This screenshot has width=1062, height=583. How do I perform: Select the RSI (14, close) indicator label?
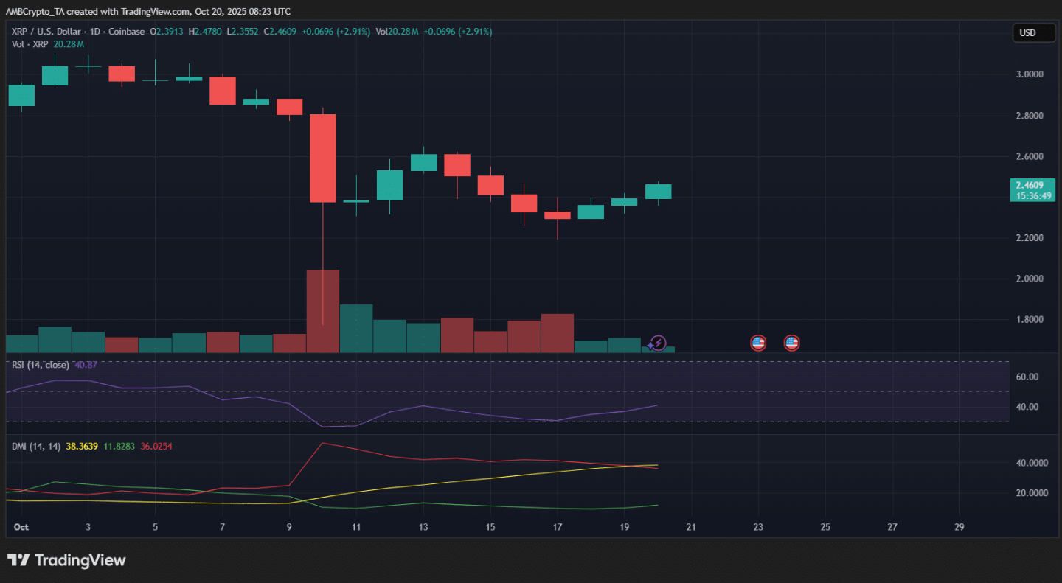pos(41,365)
